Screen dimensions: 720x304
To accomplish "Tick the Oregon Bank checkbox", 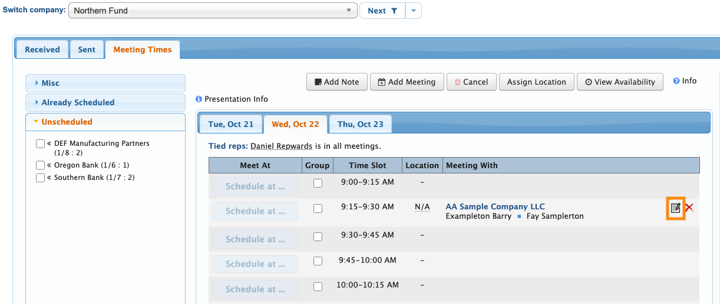I will pyautogui.click(x=40, y=165).
